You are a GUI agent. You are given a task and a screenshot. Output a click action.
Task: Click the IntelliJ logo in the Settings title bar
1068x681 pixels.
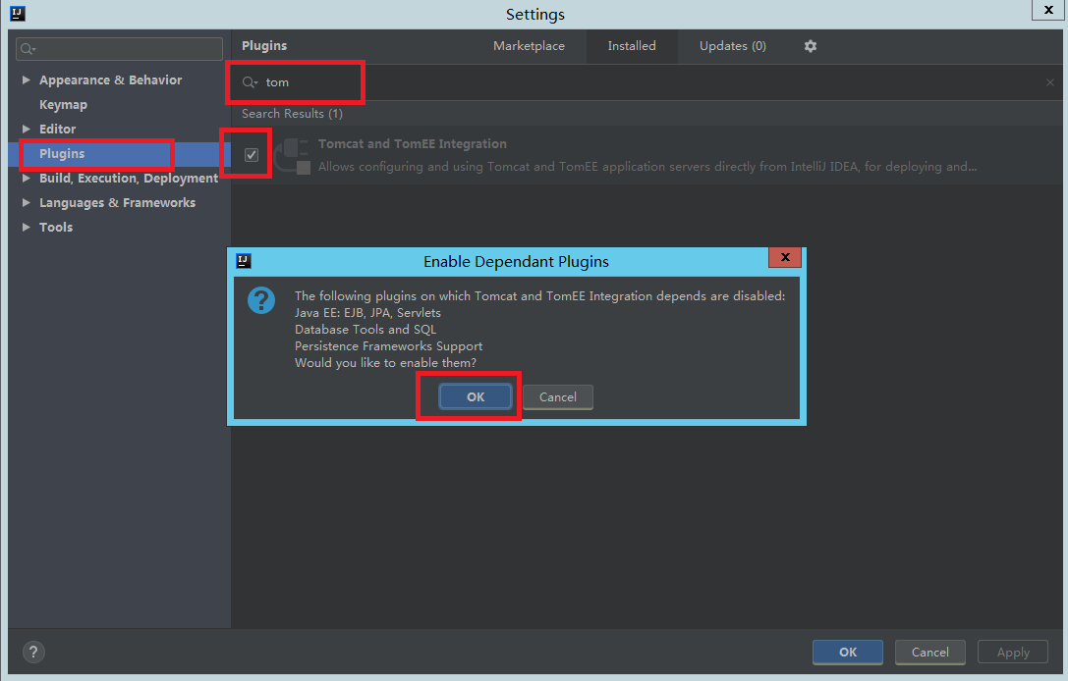coord(17,13)
